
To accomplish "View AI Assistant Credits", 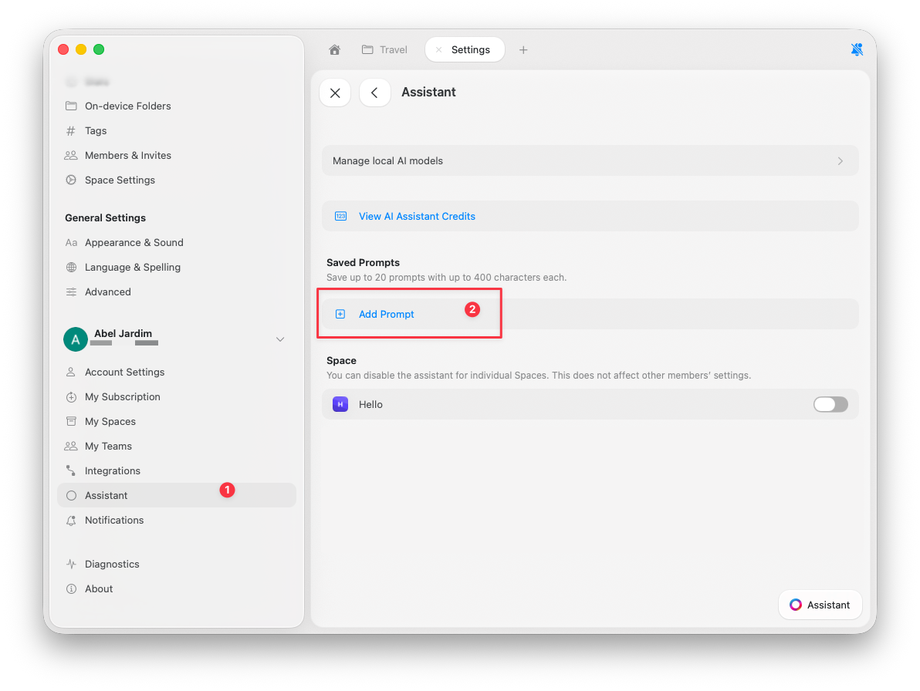I will click(417, 216).
